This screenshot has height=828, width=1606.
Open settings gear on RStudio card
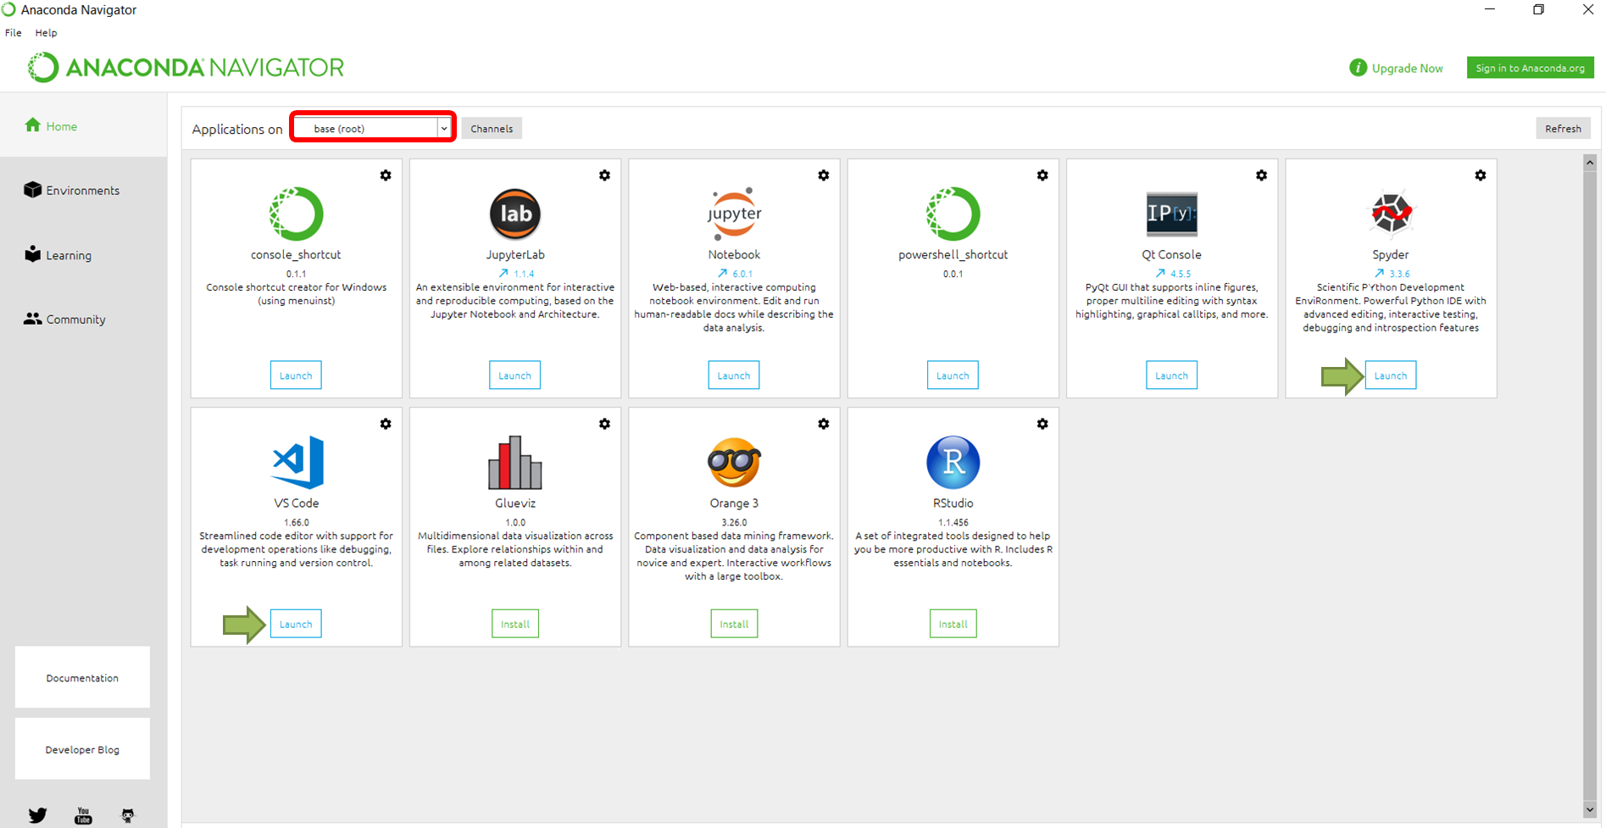tap(1042, 424)
